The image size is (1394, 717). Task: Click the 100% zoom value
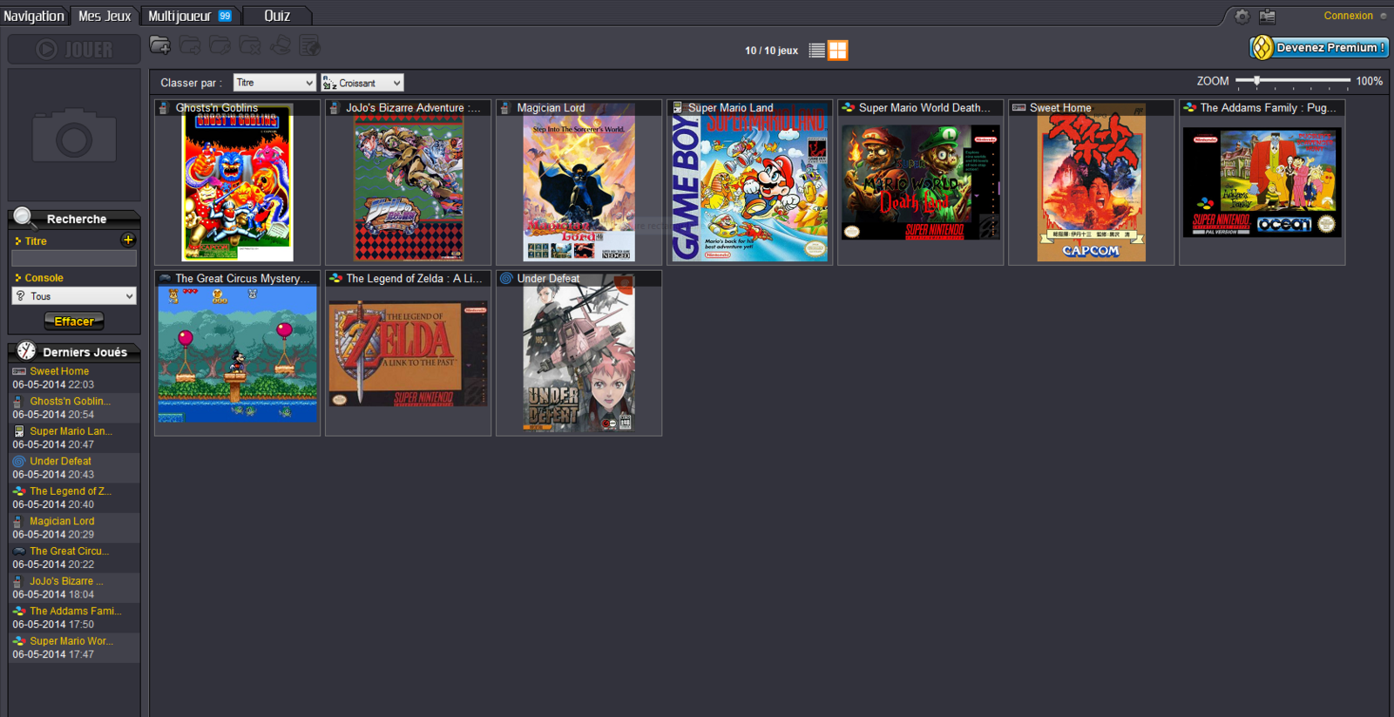point(1369,81)
